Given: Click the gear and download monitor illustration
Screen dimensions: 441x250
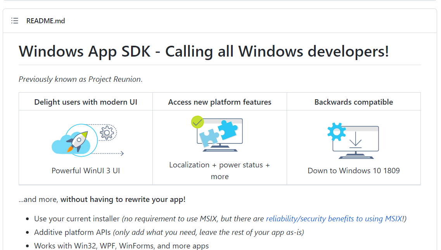Looking at the screenshot, I should click(353, 141).
